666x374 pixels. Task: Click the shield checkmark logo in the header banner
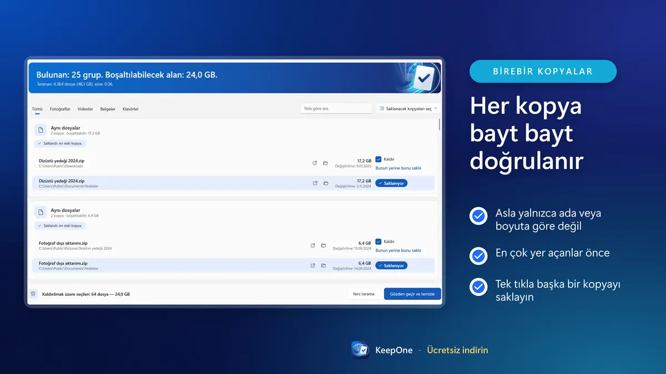[x=423, y=78]
